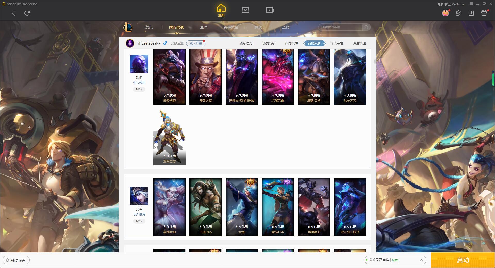Select the 恶魔男爵 skin card

pos(278,77)
